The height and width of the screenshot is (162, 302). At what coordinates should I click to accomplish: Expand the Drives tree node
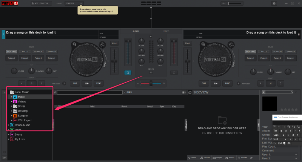[x=12, y=106]
